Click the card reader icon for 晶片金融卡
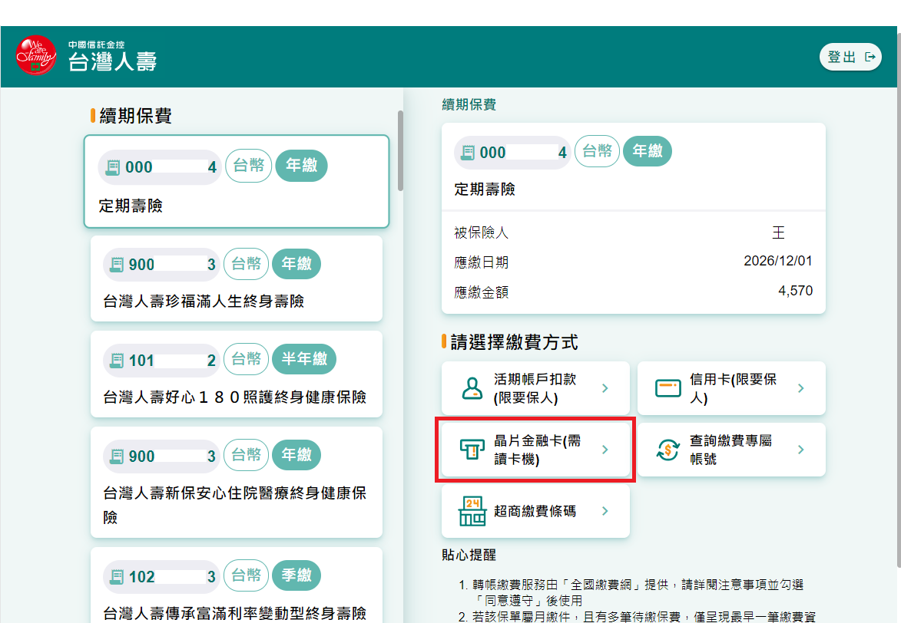 [472, 450]
